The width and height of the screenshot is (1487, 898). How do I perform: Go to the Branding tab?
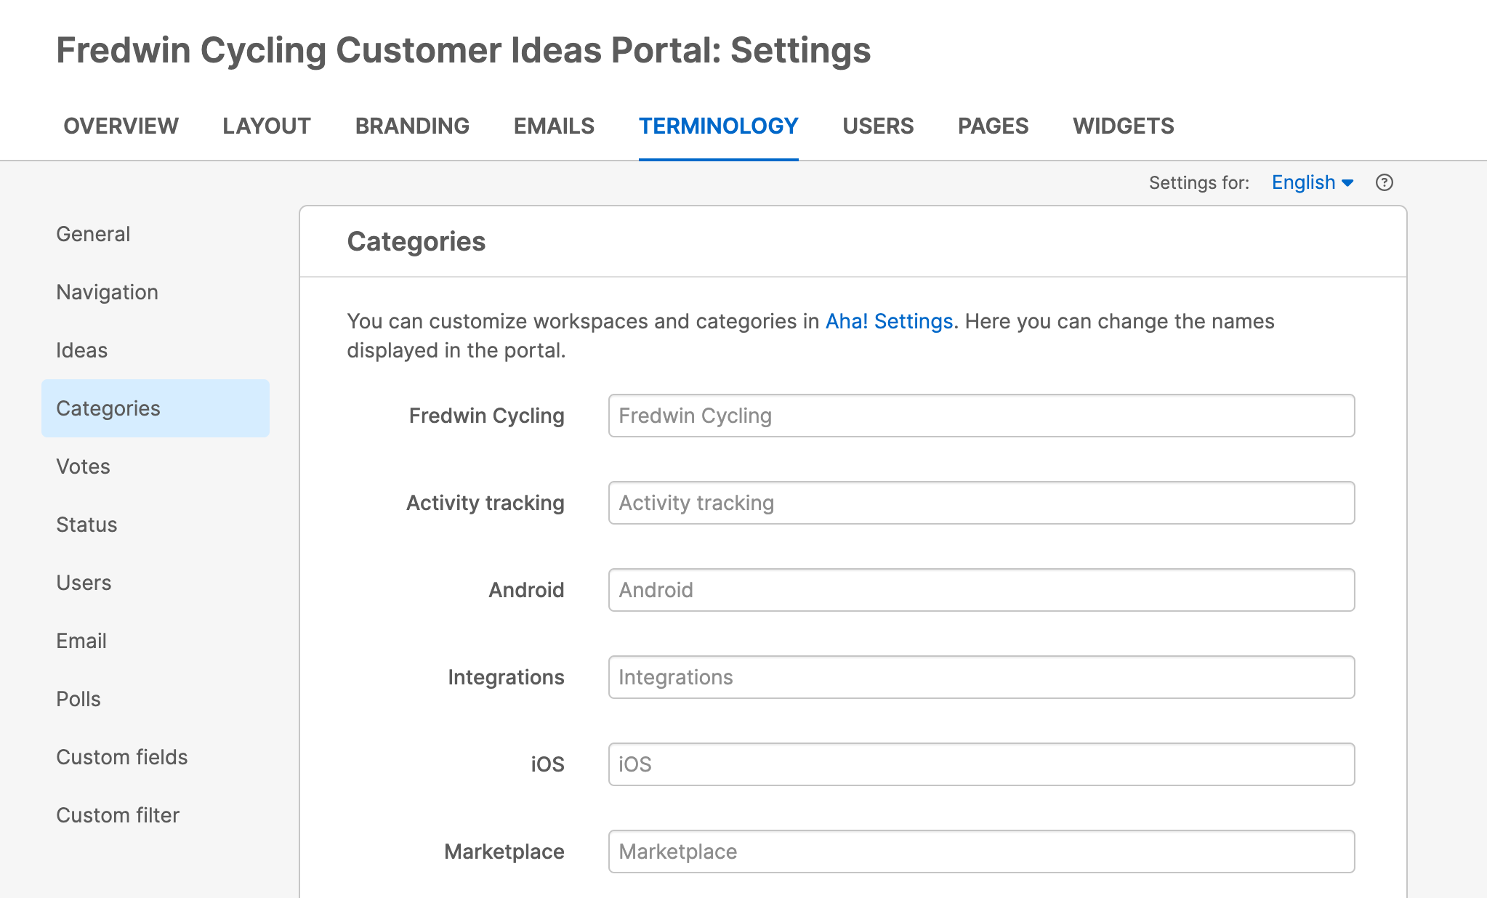pos(412,126)
